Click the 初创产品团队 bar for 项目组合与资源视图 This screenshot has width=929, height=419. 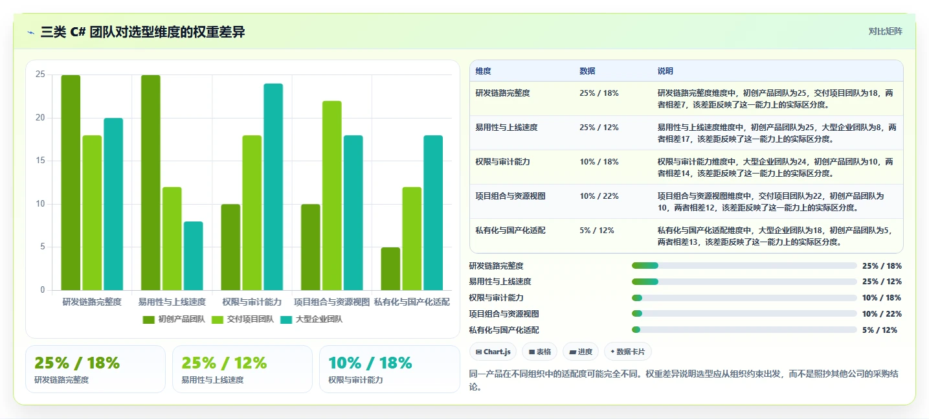coord(311,247)
